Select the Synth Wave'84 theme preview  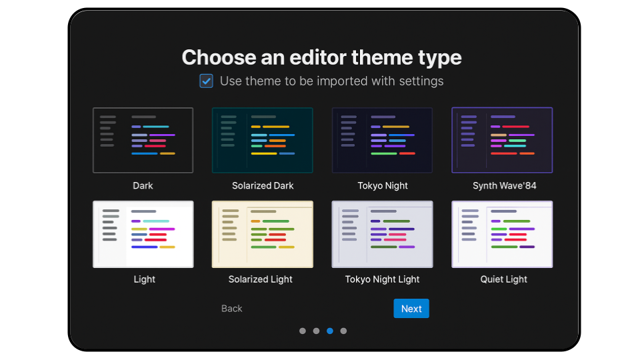click(x=502, y=141)
